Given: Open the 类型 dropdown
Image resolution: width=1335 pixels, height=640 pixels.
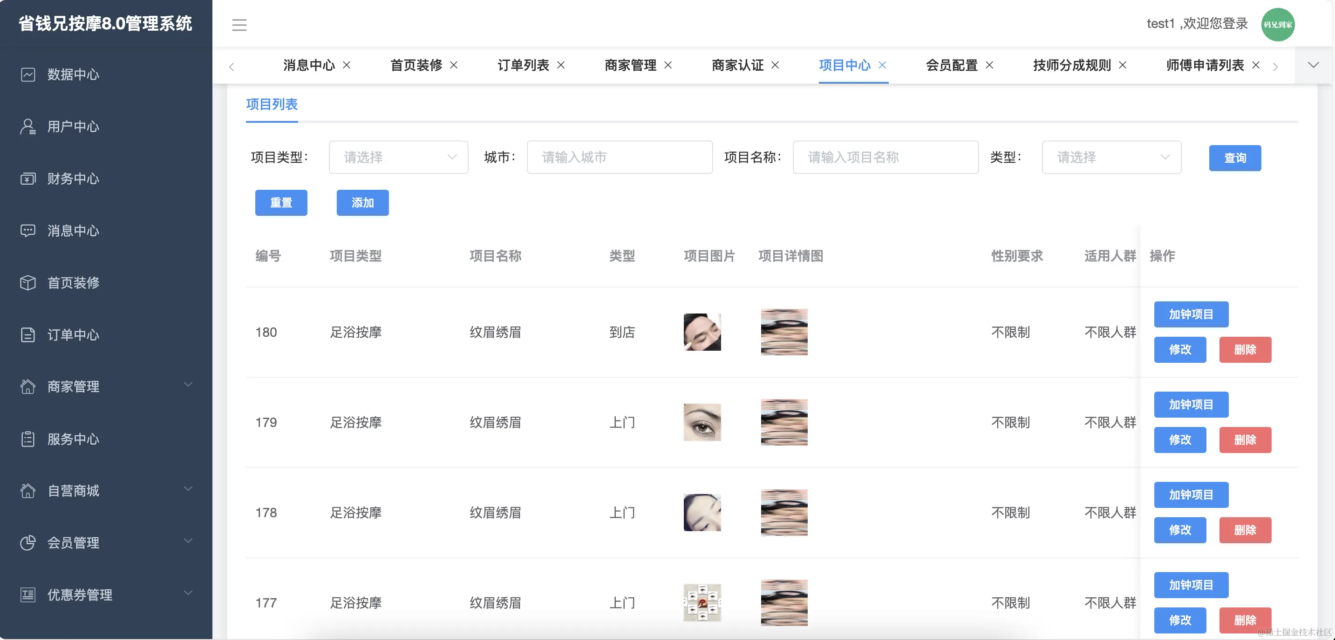Looking at the screenshot, I should tap(1111, 157).
